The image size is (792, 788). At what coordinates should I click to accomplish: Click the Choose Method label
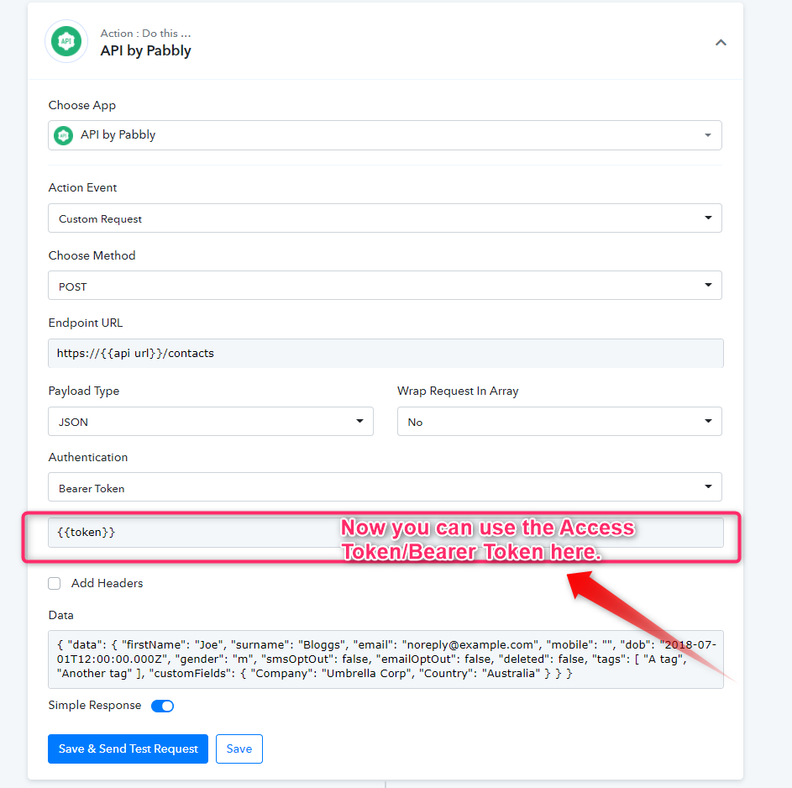point(92,255)
